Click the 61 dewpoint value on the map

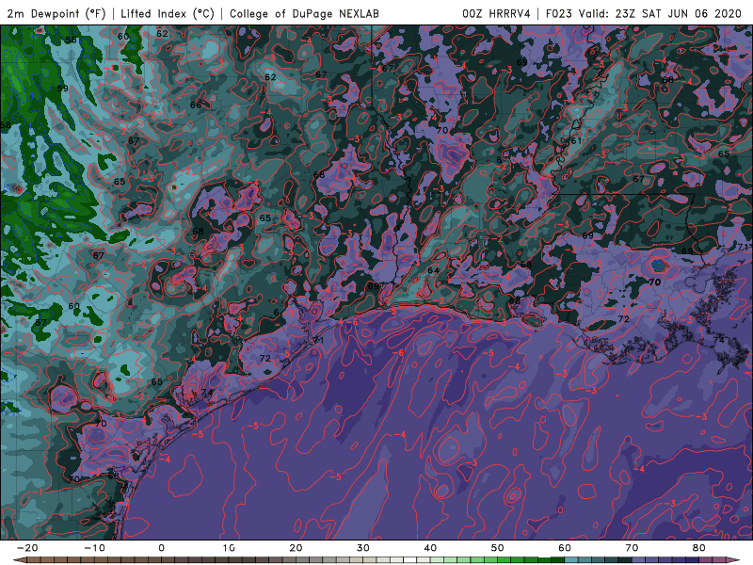(576, 140)
